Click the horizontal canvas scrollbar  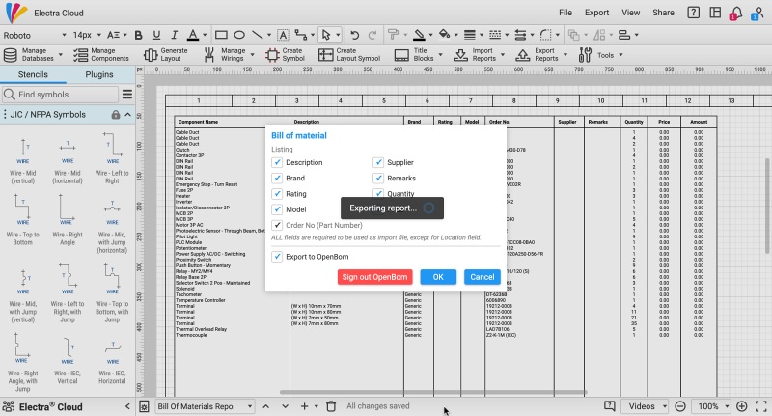[x=433, y=393]
